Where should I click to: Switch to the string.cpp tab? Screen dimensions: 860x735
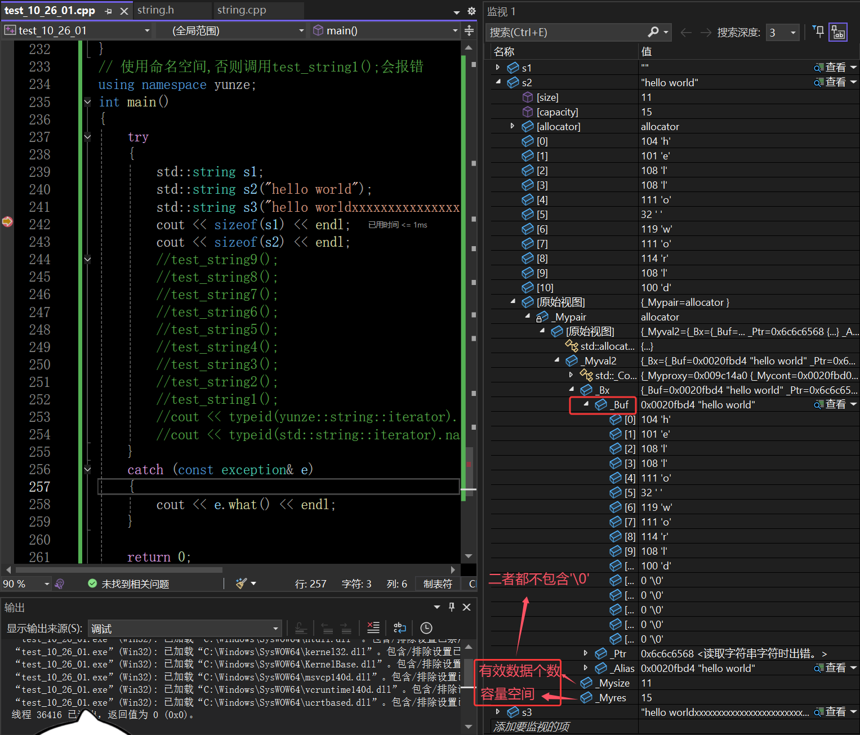242,10
